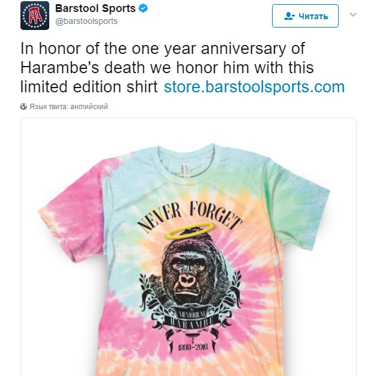
Task: Click the tweet text about Harambe's anniversary
Action: click(183, 67)
